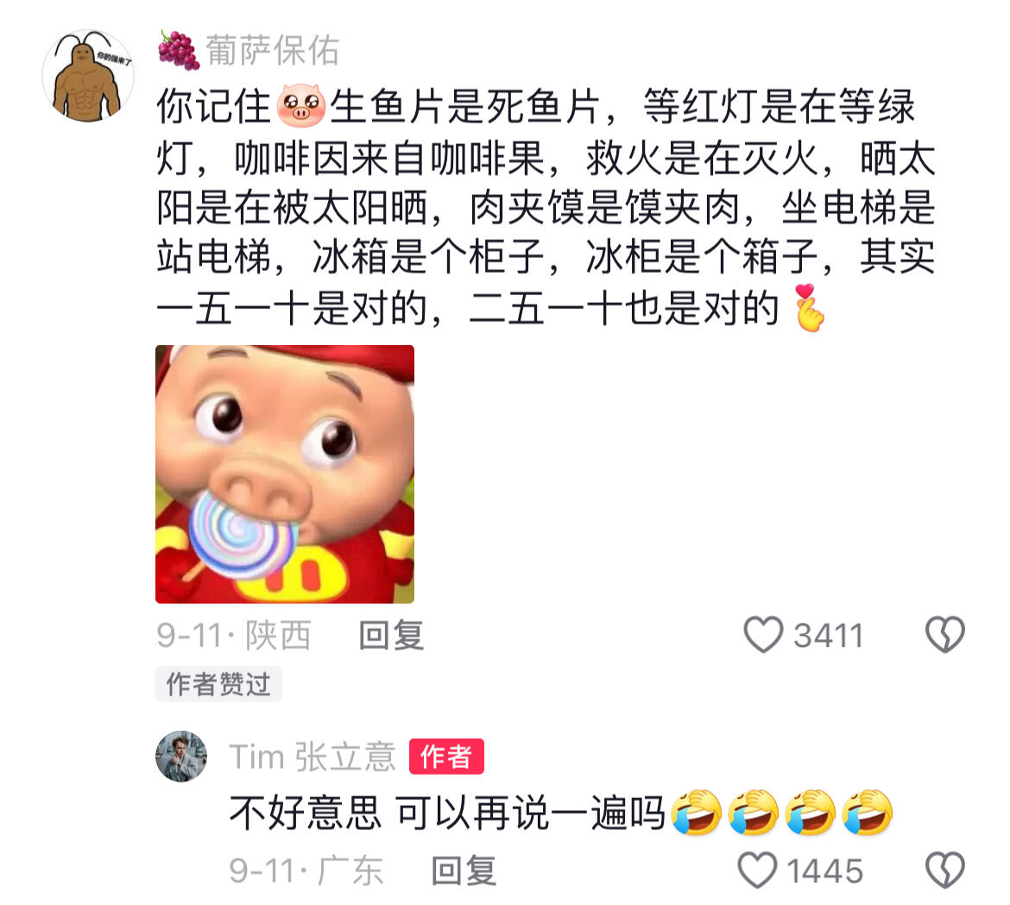Tap the 不好意思 可以再说一遍吗 reply text

click(448, 813)
